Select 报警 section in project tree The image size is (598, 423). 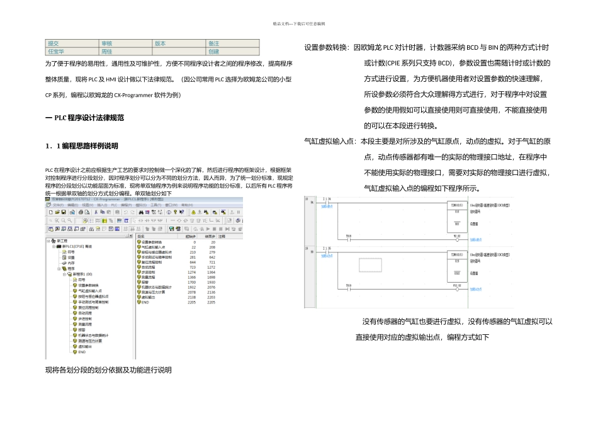point(82,330)
